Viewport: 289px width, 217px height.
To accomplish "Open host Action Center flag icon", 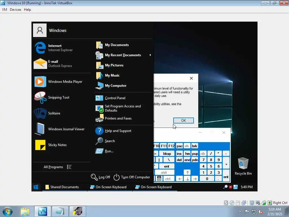I will pyautogui.click(x=247, y=211).
